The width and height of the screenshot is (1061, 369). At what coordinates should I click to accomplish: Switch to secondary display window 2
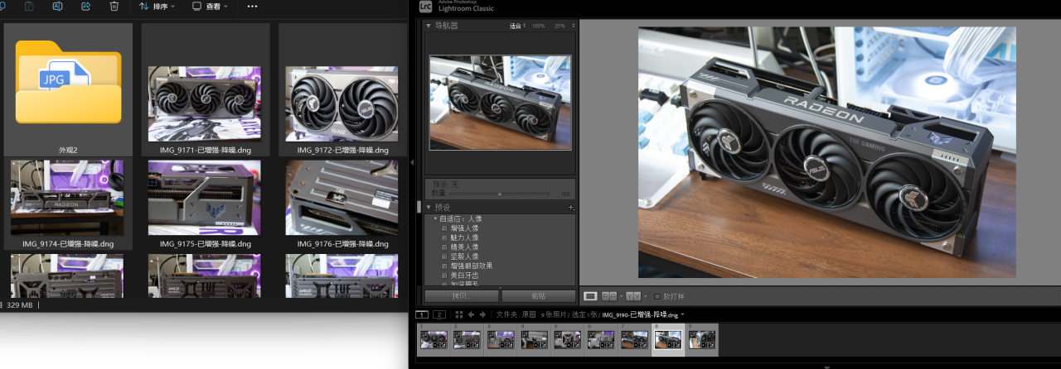(x=439, y=314)
